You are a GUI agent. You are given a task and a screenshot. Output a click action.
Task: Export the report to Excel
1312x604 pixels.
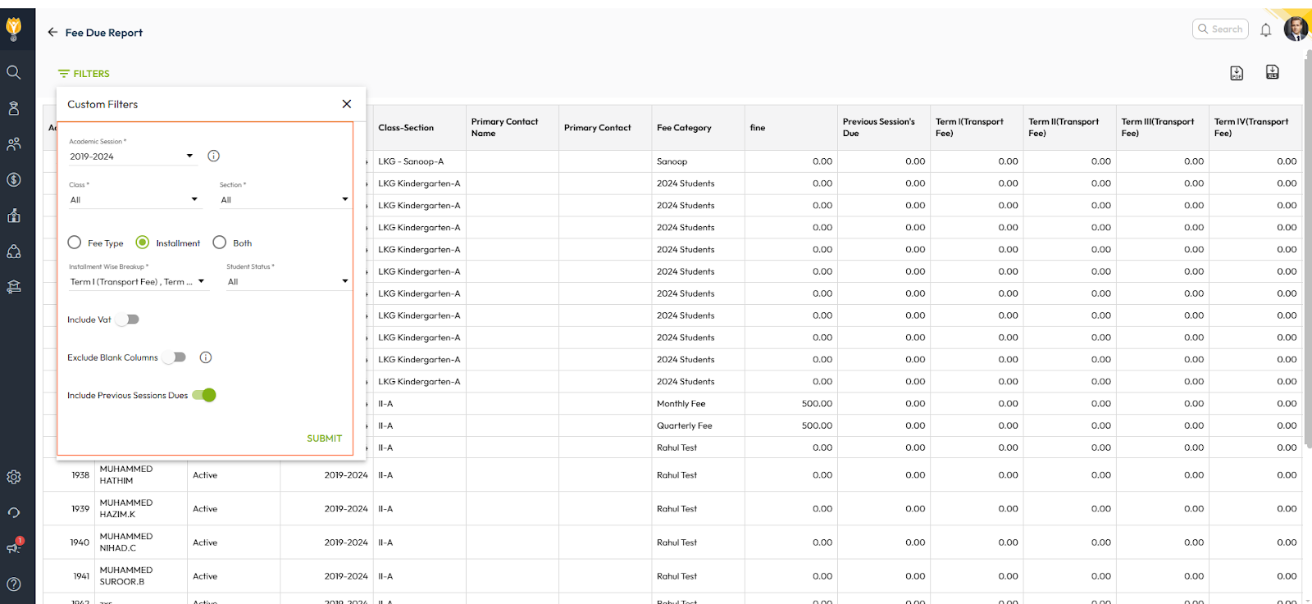click(x=1272, y=72)
